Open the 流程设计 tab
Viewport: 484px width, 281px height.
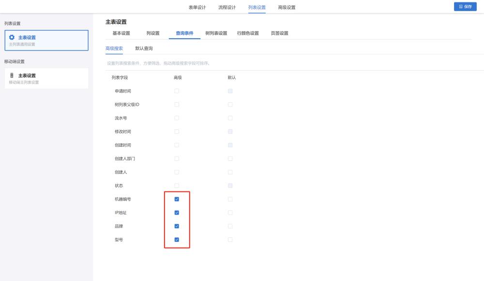[x=227, y=7]
